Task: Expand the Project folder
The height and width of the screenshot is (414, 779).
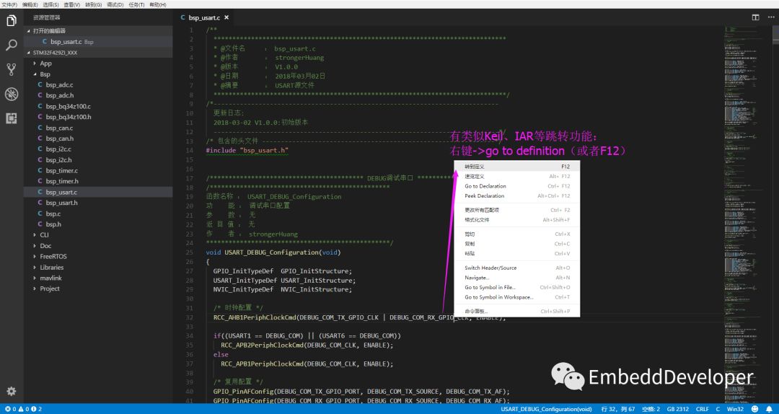Action: pyautogui.click(x=98, y=289)
